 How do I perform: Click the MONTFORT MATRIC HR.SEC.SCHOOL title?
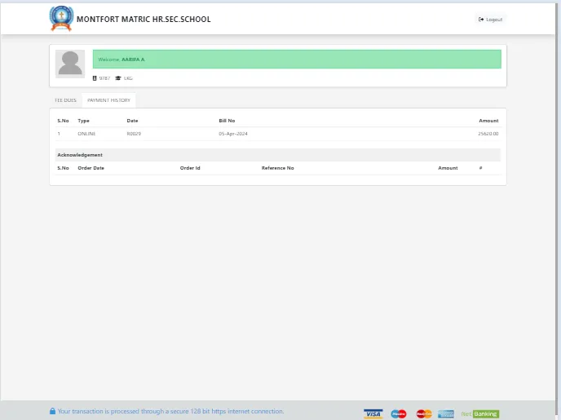coord(144,20)
